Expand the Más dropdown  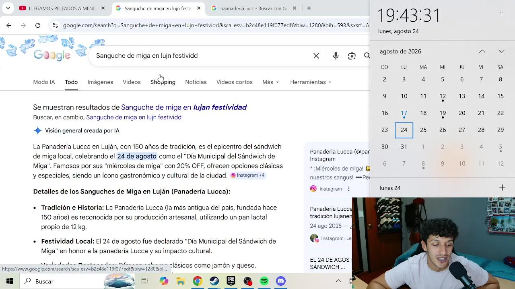[x=270, y=82]
